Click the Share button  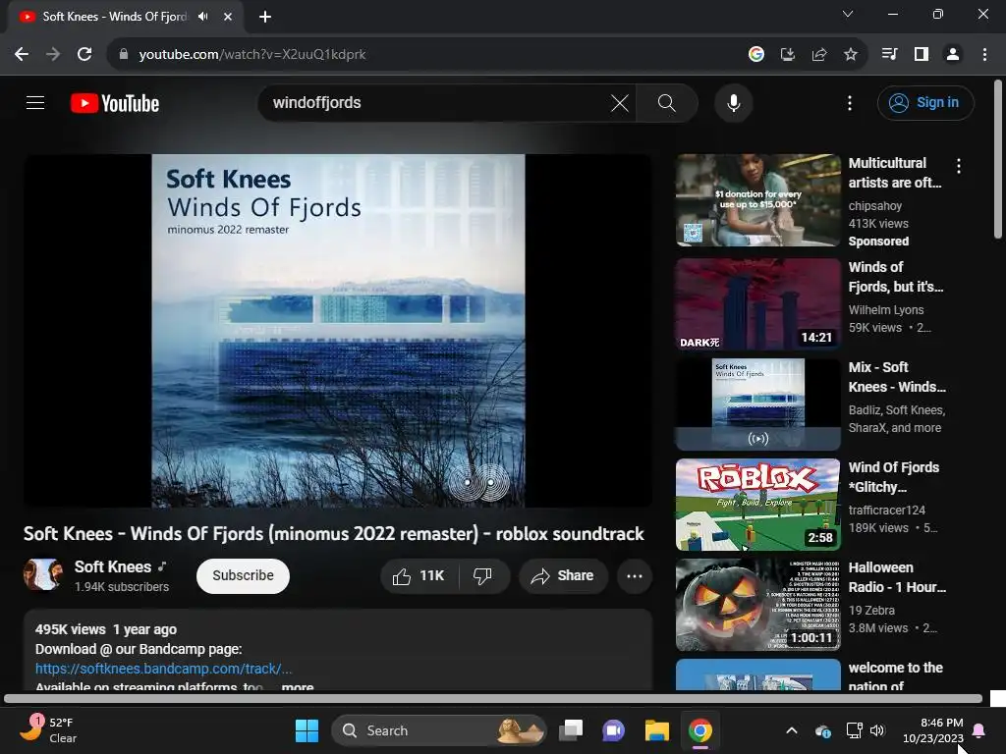pyautogui.click(x=563, y=575)
